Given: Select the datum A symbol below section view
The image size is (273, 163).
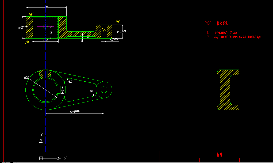Looking at the screenshot, I should pyautogui.click(x=27, y=42).
